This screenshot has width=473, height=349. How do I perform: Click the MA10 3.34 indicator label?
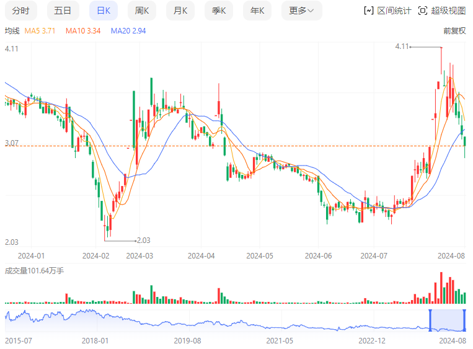[83, 31]
